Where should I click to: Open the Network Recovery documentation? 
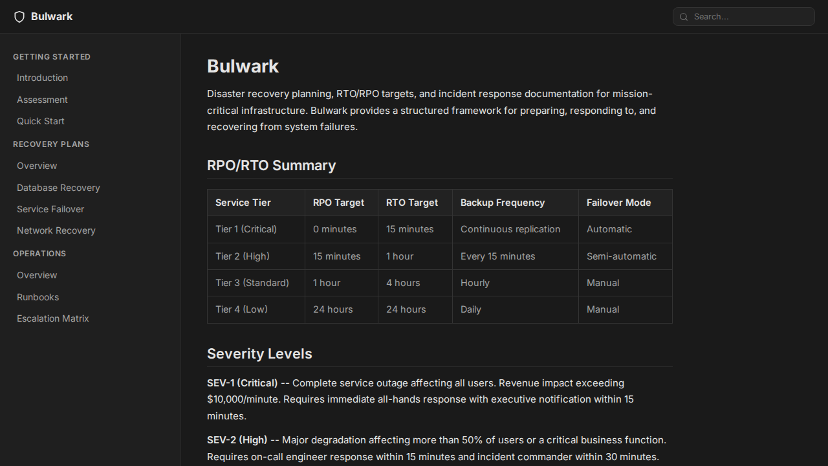tap(56, 230)
